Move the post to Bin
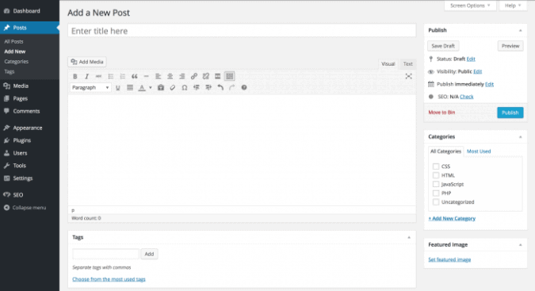The image size is (535, 291). (441, 113)
